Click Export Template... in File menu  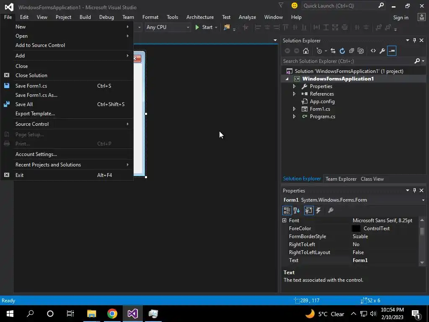tap(67, 114)
